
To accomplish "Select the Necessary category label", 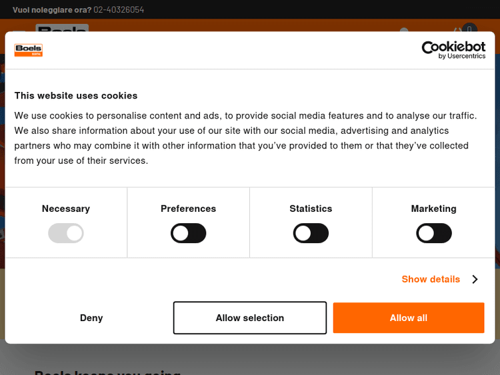I will tap(65, 208).
